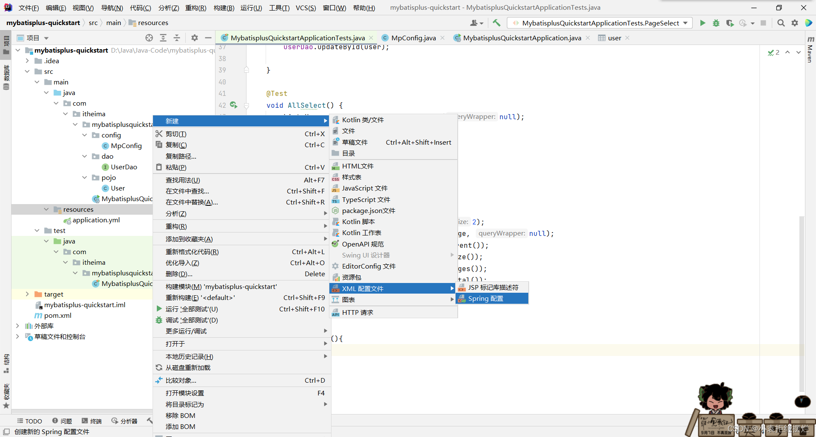
Task: Open the Maven side tool window
Action: [810, 50]
